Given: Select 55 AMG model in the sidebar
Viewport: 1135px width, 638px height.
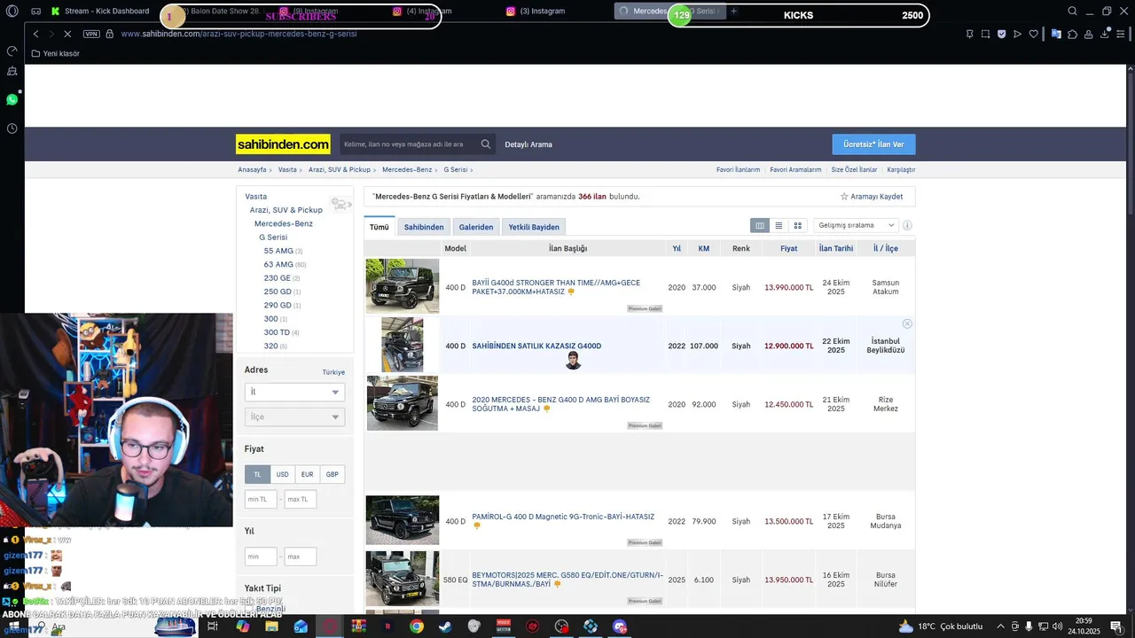Looking at the screenshot, I should click(x=278, y=251).
